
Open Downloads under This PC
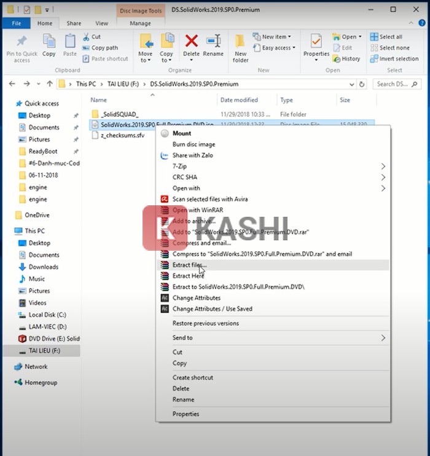pos(44,267)
